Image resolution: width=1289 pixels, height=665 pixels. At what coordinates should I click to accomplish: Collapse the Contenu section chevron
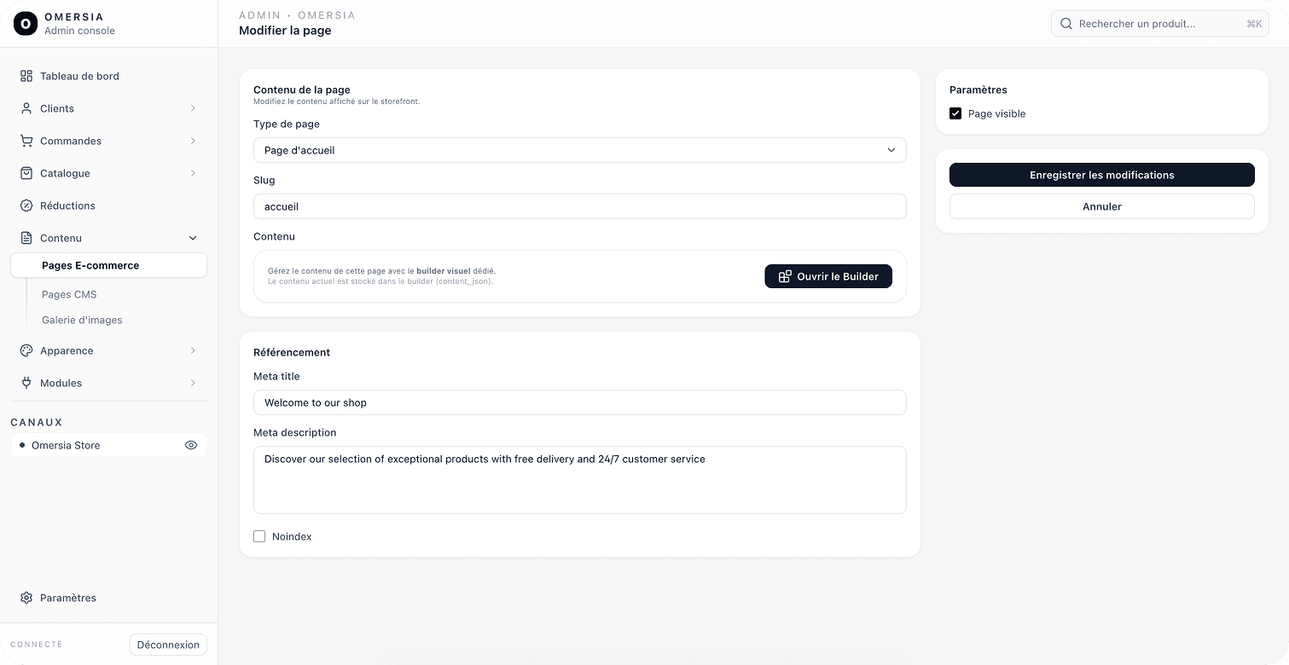192,238
